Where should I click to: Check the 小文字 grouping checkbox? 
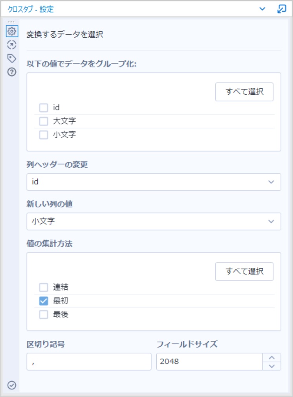point(44,135)
